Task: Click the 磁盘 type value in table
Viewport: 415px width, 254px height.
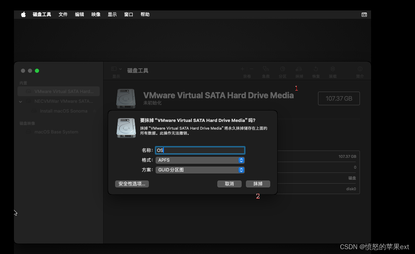Action: [352, 178]
